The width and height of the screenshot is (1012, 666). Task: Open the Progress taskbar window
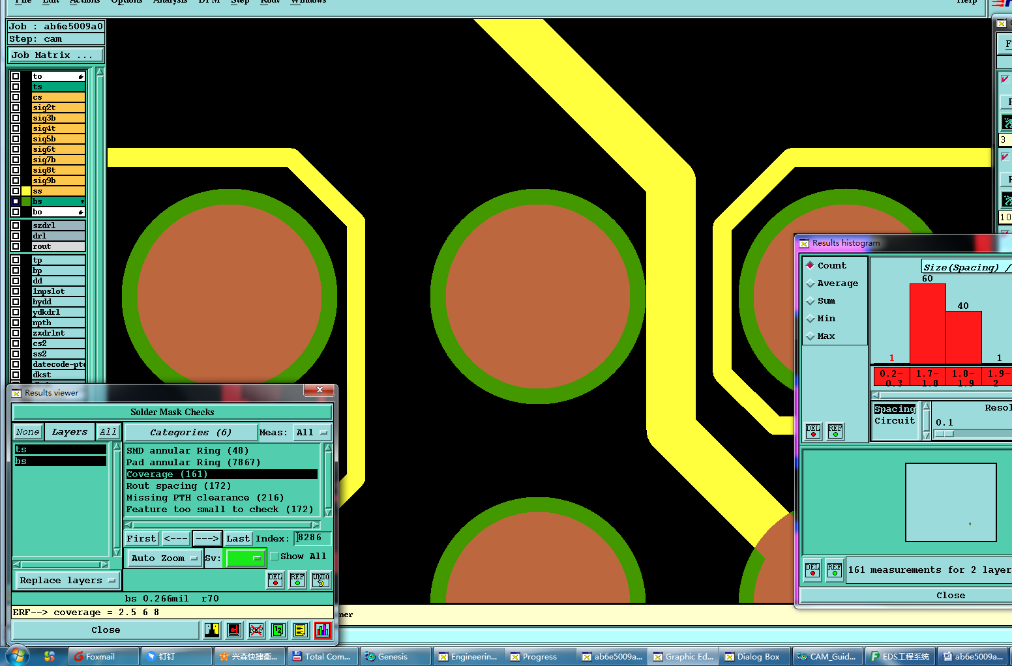click(540, 656)
